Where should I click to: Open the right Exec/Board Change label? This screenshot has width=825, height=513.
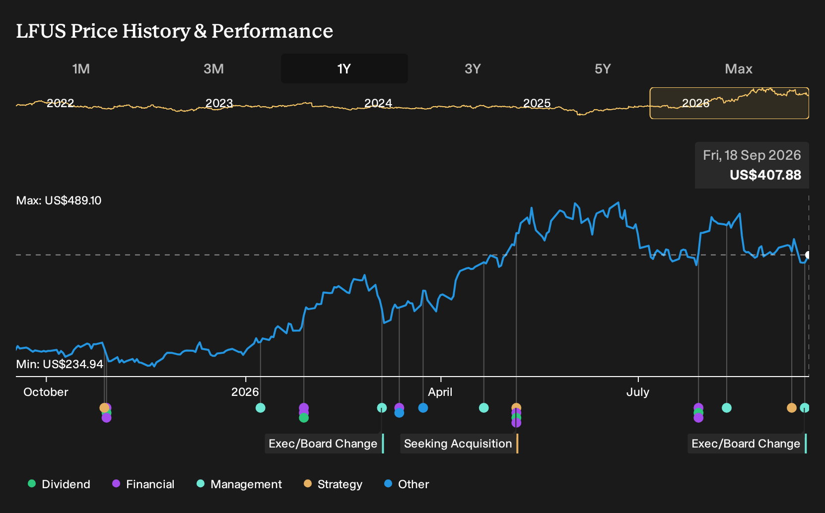tap(747, 444)
